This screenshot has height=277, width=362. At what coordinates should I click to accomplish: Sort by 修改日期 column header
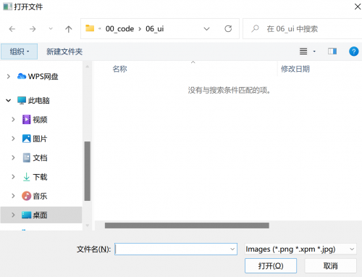tap(295, 69)
